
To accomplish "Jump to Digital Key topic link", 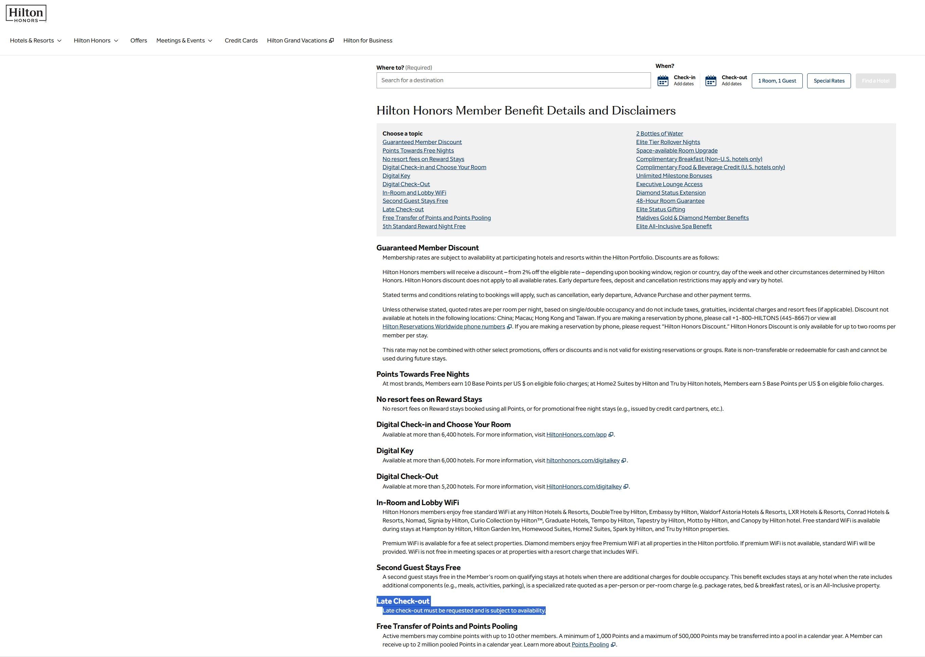I will click(x=396, y=176).
